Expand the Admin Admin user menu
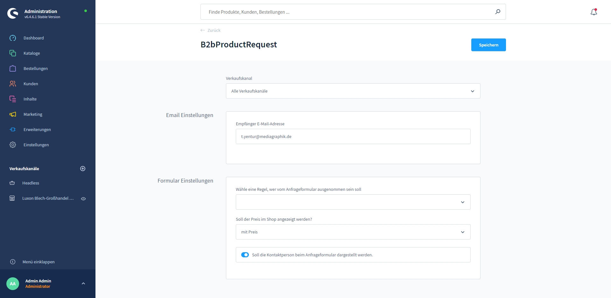 83,283
